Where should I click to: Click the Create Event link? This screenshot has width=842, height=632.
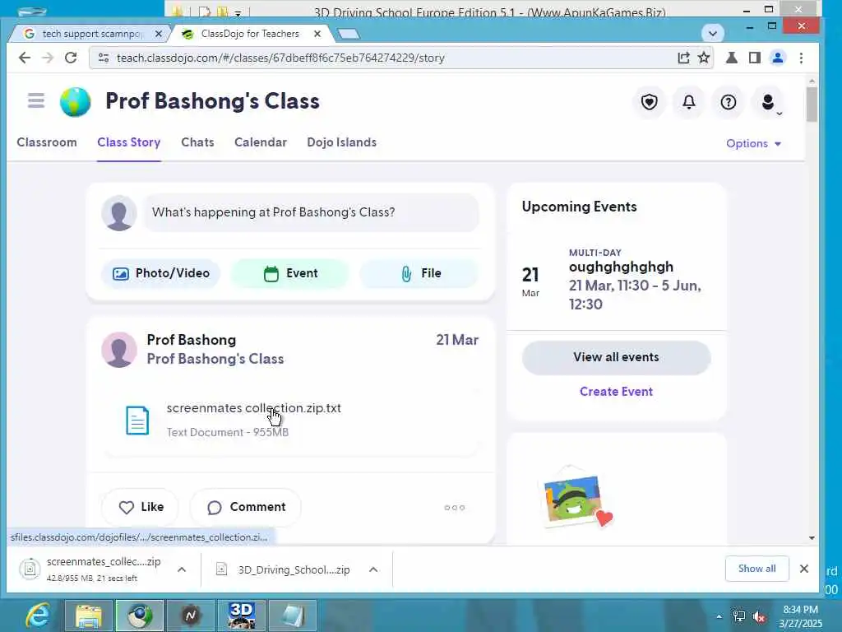[617, 391]
